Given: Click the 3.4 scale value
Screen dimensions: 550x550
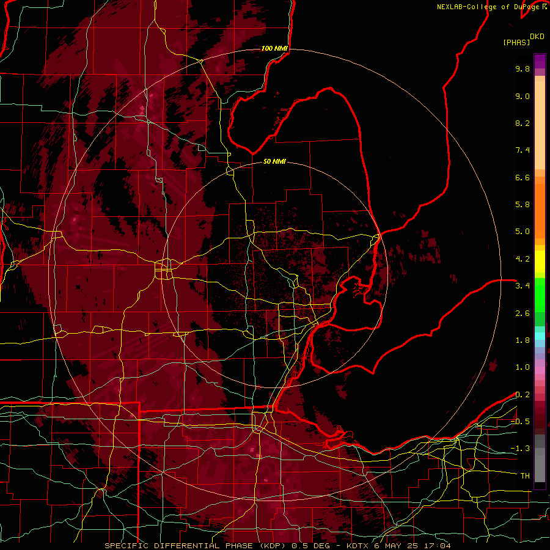Looking at the screenshot, I should (522, 286).
